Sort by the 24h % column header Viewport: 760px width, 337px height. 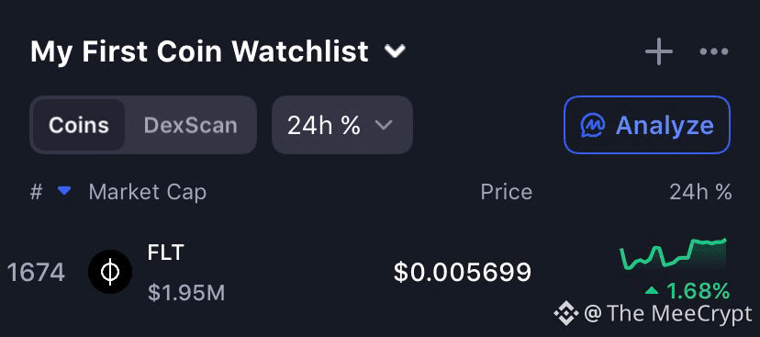tap(700, 192)
